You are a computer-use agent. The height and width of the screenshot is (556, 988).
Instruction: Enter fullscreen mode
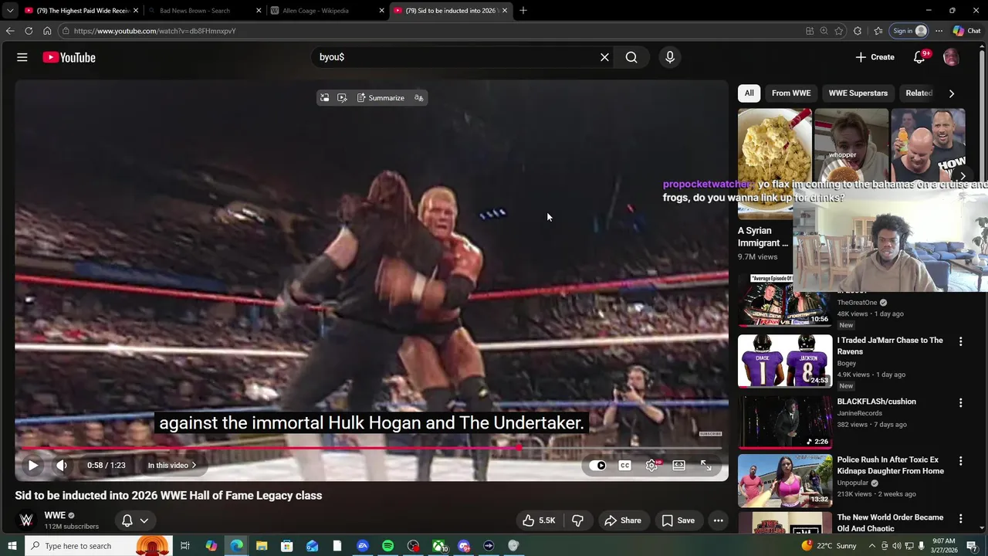[x=705, y=465]
